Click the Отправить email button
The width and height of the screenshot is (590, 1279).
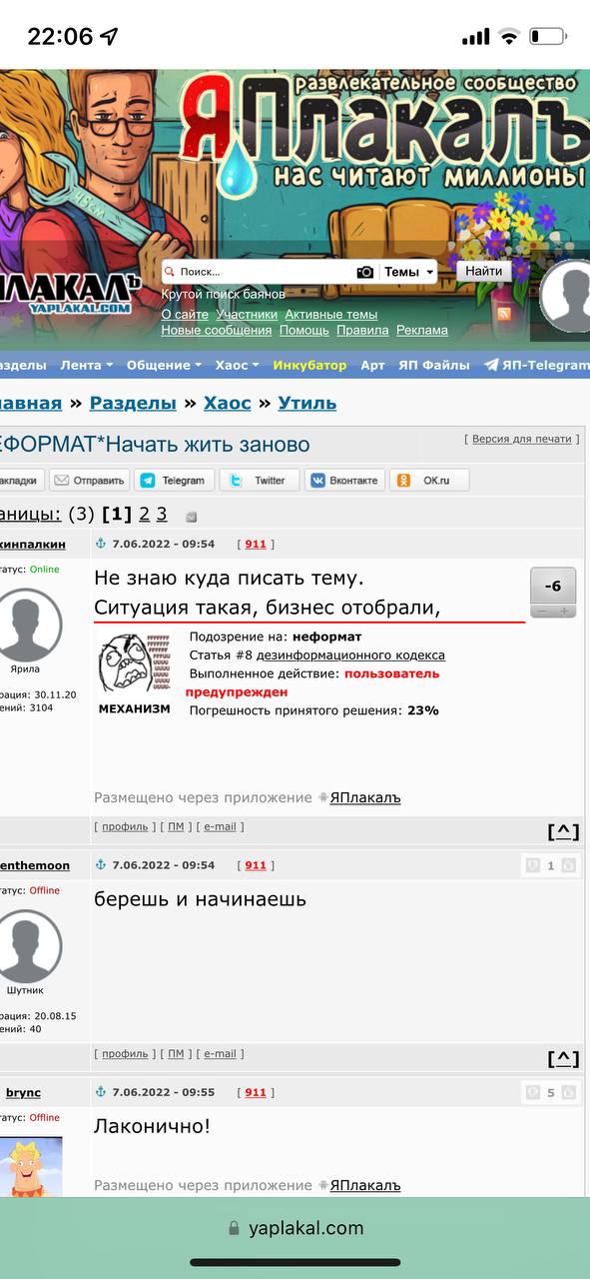(89, 481)
